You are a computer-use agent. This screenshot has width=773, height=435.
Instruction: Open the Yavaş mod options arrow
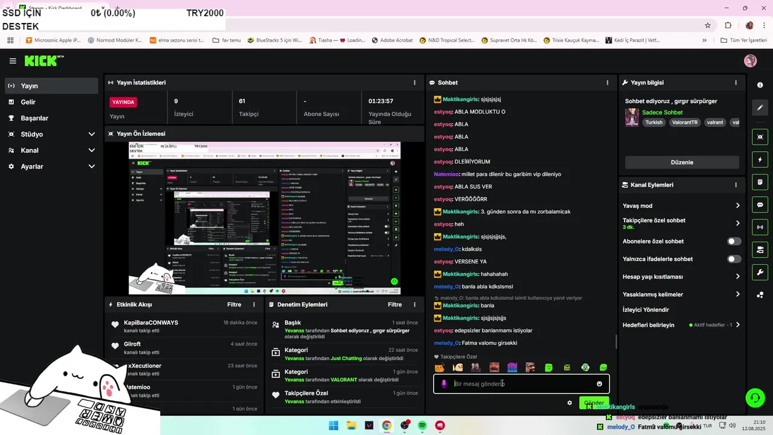coord(737,206)
